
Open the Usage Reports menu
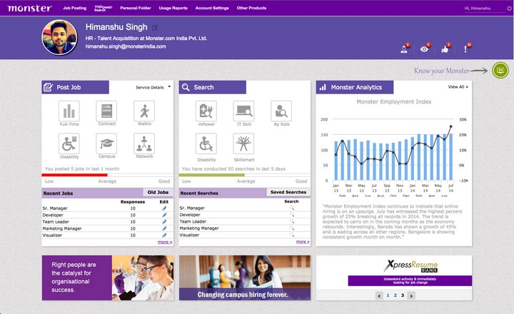tap(173, 8)
